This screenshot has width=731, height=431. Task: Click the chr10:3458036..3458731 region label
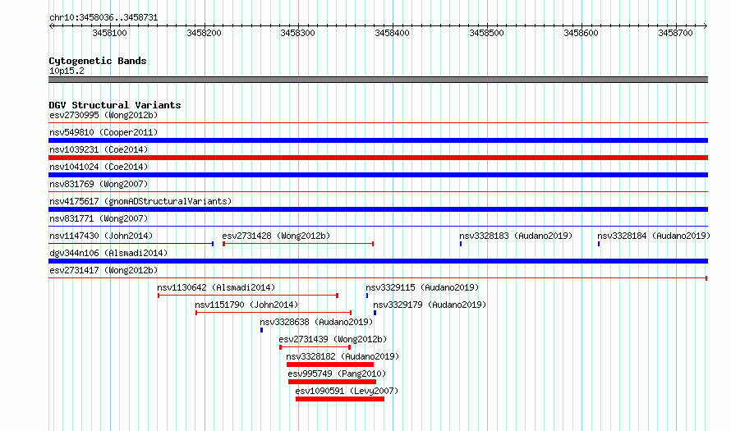(x=103, y=17)
